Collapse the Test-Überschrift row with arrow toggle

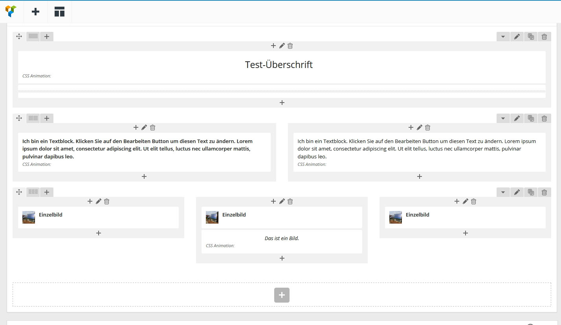pyautogui.click(x=503, y=37)
